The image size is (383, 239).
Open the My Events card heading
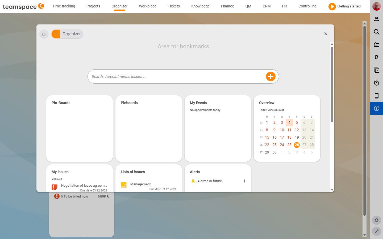tap(198, 103)
